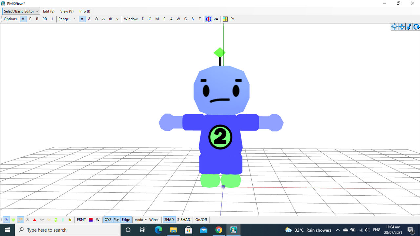The height and width of the screenshot is (236, 420).
Task: Click the On/Off button
Action: [201, 220]
